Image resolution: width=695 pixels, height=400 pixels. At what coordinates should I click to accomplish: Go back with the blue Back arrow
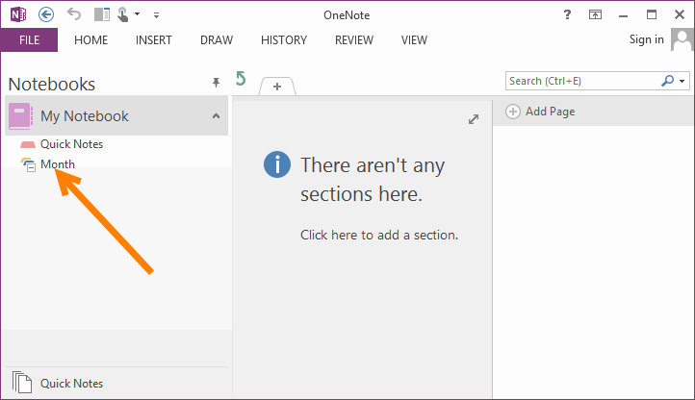click(46, 14)
